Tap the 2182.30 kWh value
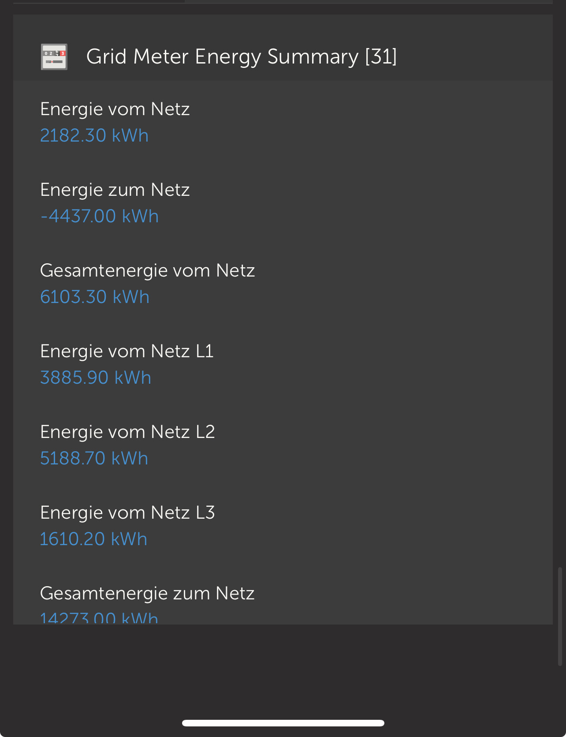The width and height of the screenshot is (566, 737). [94, 135]
